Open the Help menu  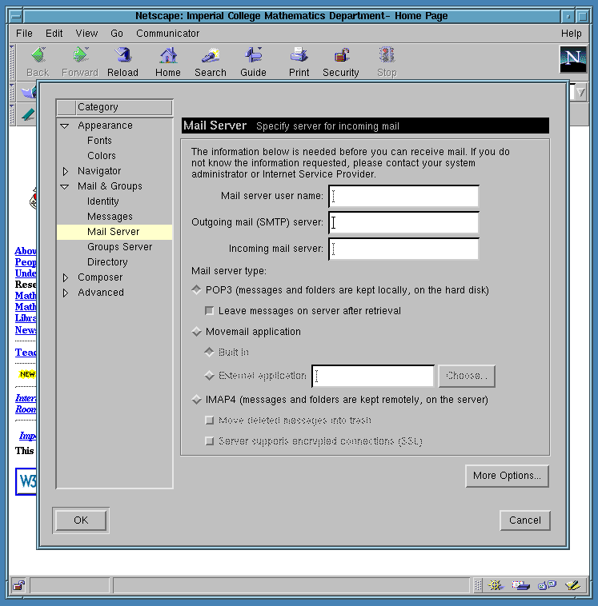click(572, 34)
